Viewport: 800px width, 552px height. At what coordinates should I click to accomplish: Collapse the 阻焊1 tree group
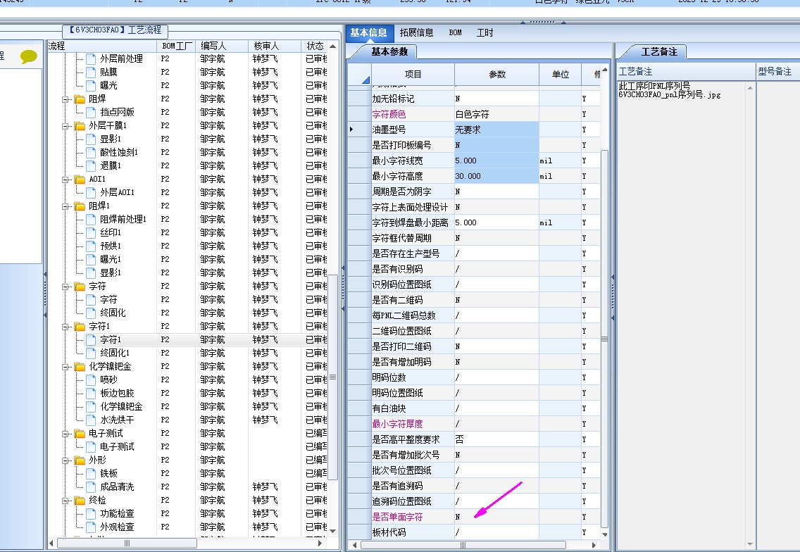[x=65, y=206]
